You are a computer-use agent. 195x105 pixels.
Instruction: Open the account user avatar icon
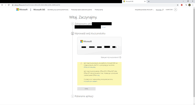click(x=175, y=10)
